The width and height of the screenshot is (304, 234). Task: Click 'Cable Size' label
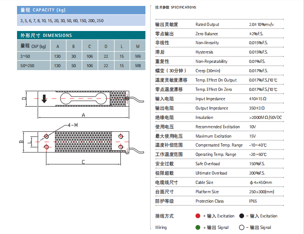click(x=204, y=182)
